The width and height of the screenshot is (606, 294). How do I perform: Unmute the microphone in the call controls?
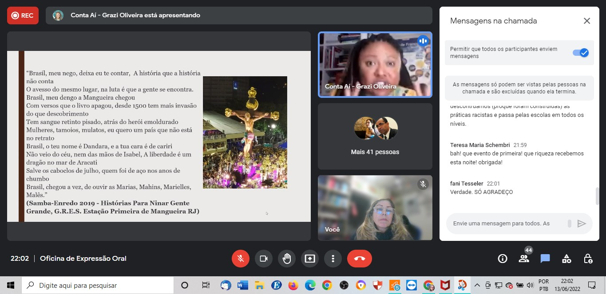pos(241,259)
